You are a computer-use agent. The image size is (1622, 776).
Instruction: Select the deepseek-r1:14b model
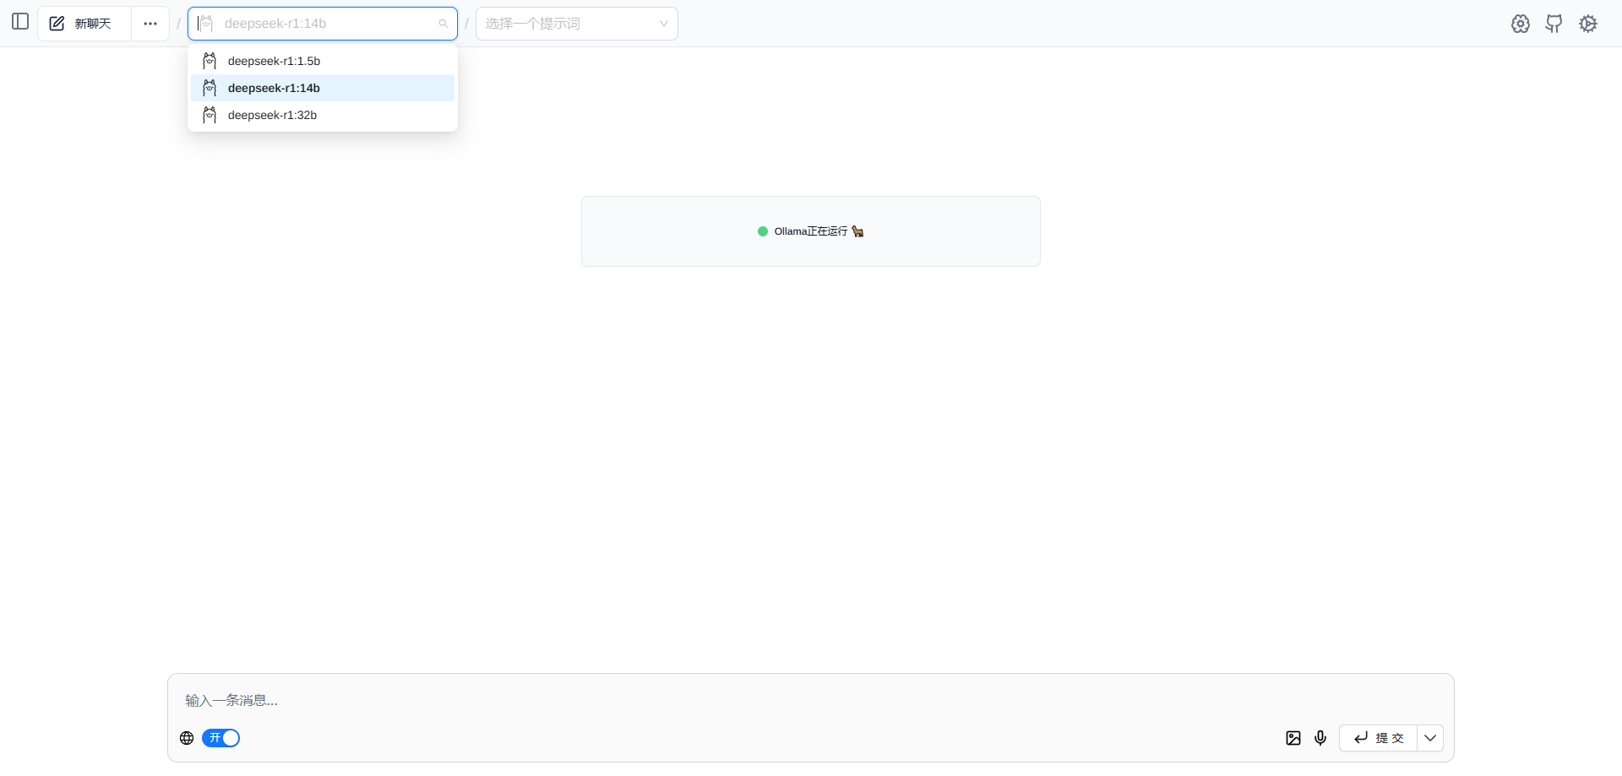[323, 88]
